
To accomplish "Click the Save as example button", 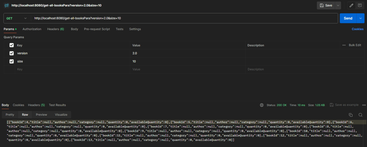I will click(344, 105).
